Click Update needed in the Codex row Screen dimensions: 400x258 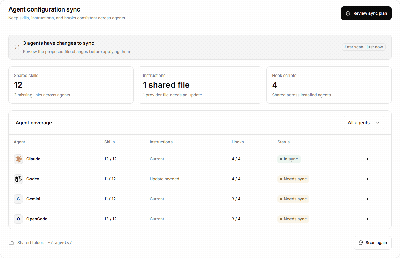click(164, 179)
